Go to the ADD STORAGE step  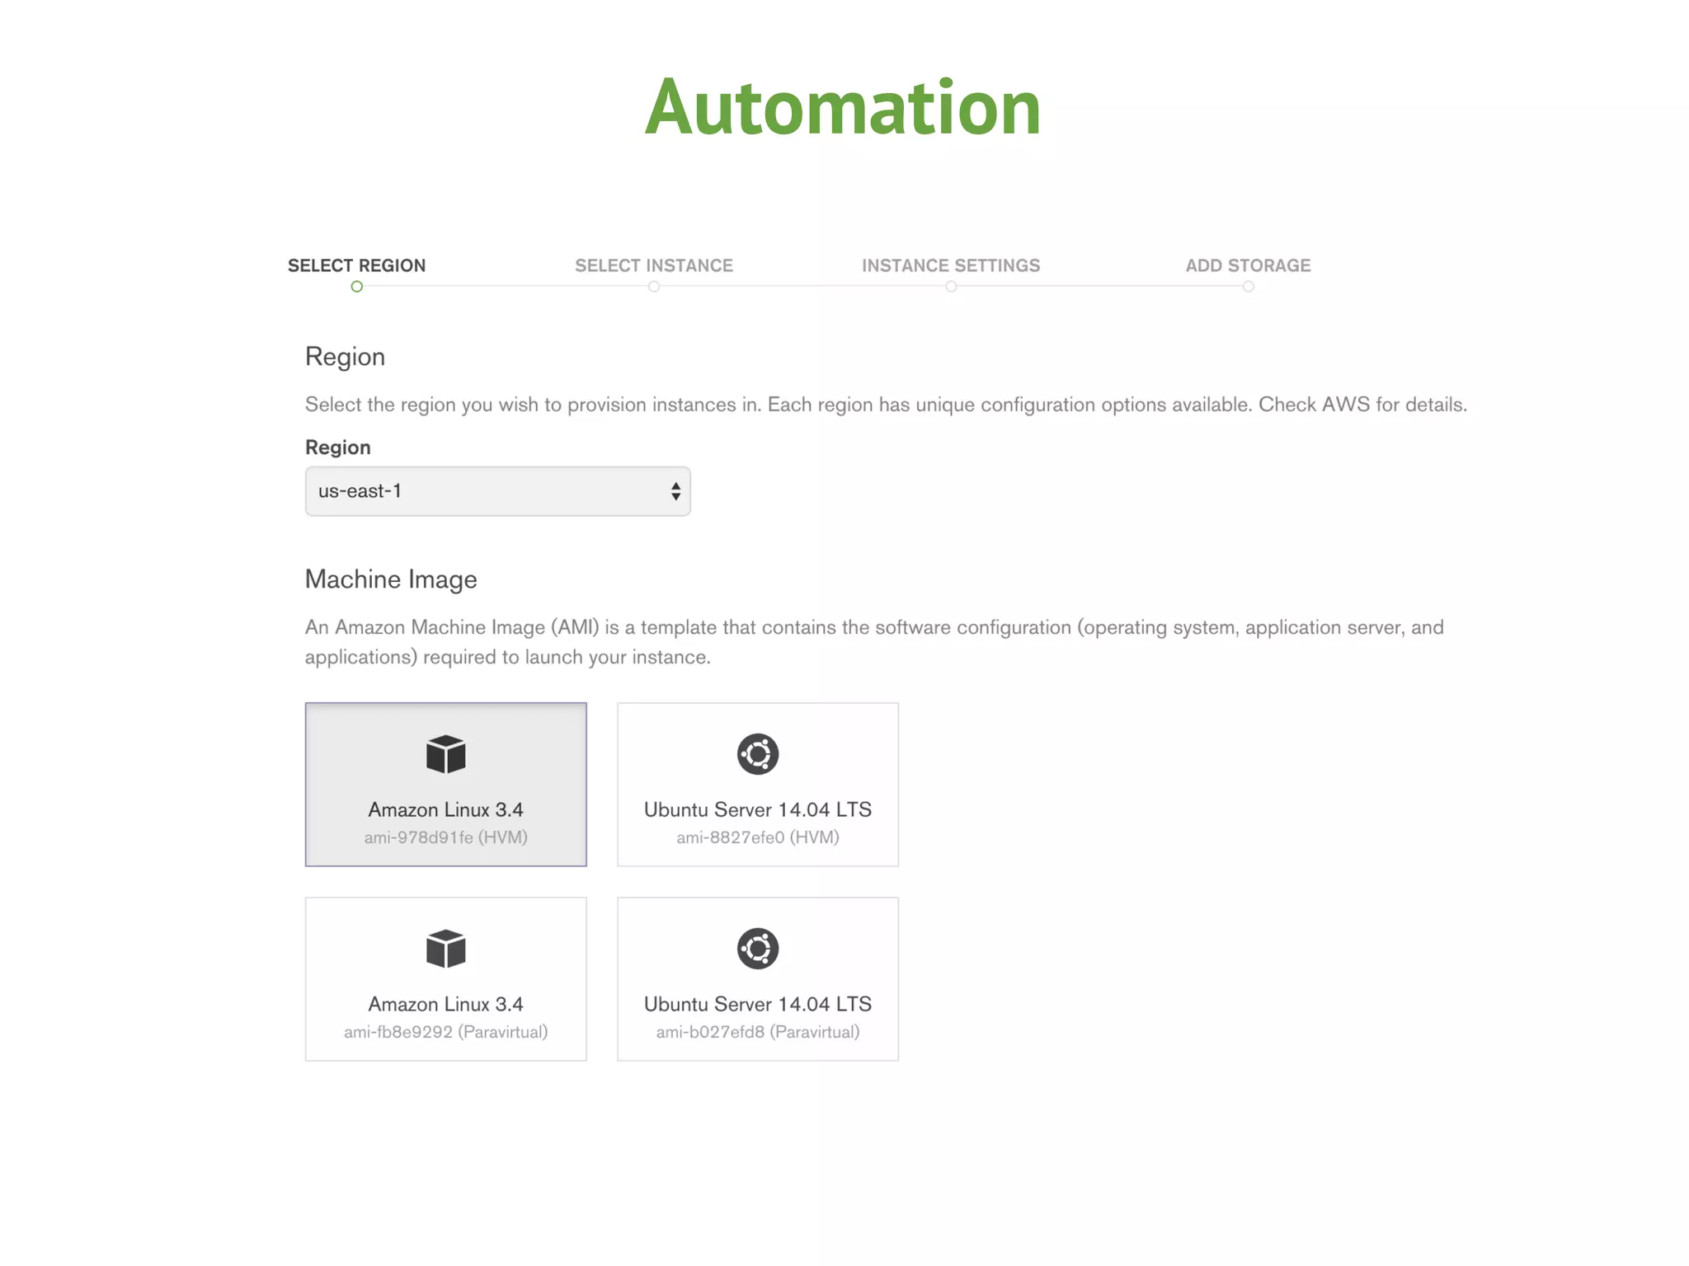point(1249,265)
